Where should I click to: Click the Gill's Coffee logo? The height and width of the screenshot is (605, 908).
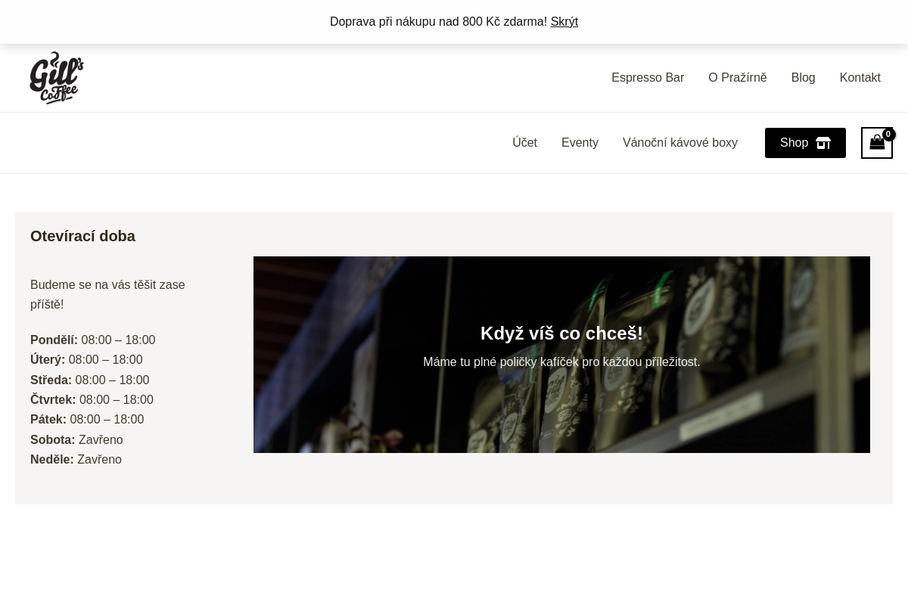pos(57,78)
